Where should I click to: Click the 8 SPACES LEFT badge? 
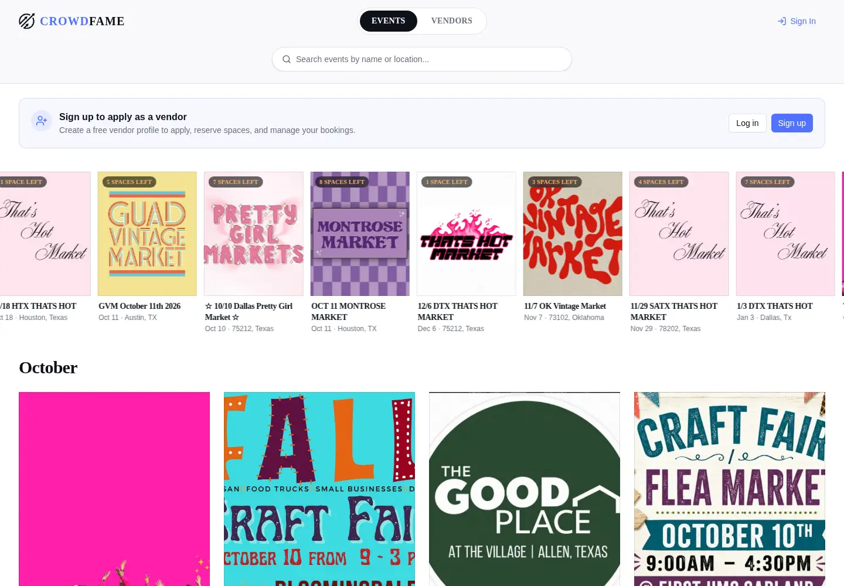342,182
